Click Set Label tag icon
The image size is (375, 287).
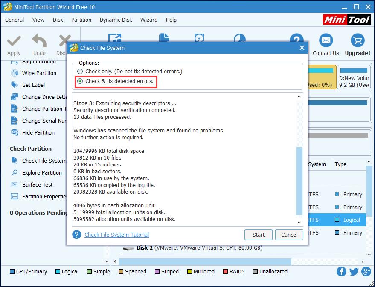(x=15, y=85)
